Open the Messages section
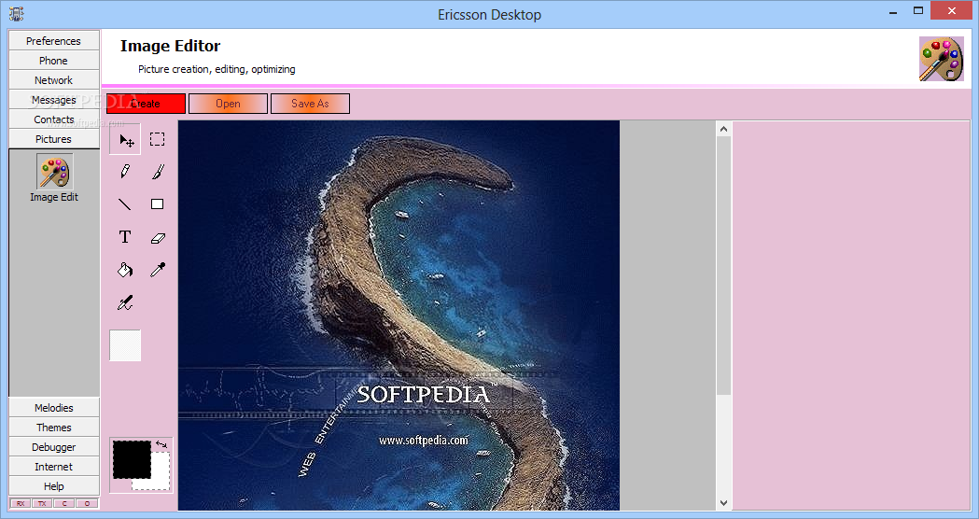 54,100
